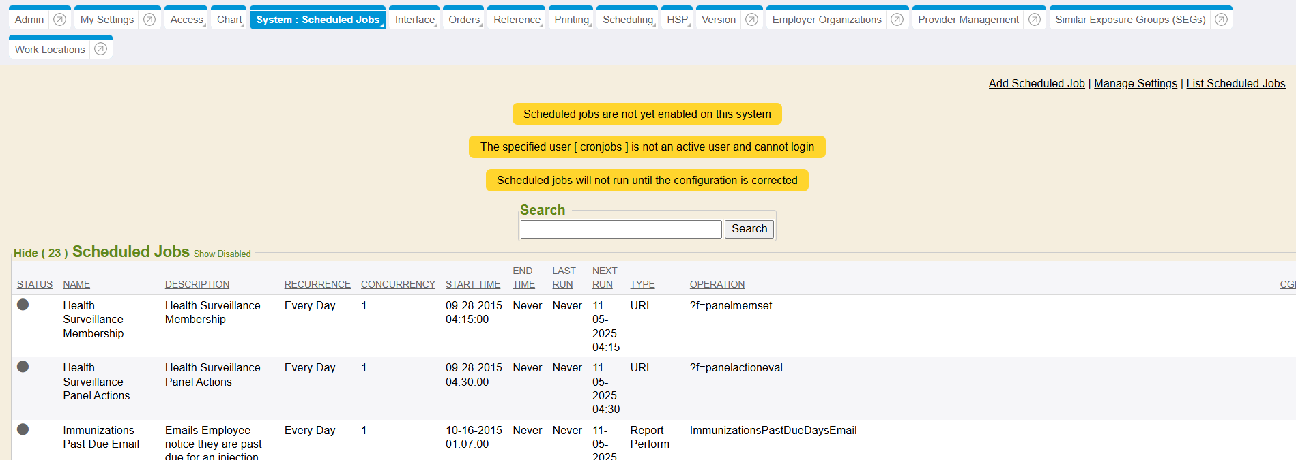1296x460 pixels.
Task: Click arrow icon beside Work Locations
Action: click(x=100, y=49)
